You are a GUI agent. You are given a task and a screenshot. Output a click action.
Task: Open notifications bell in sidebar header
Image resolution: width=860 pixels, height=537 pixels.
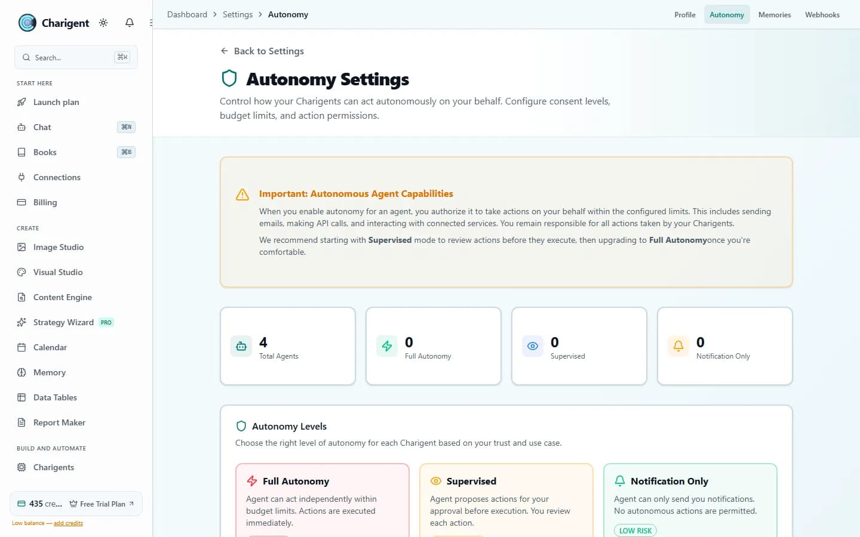tap(130, 23)
